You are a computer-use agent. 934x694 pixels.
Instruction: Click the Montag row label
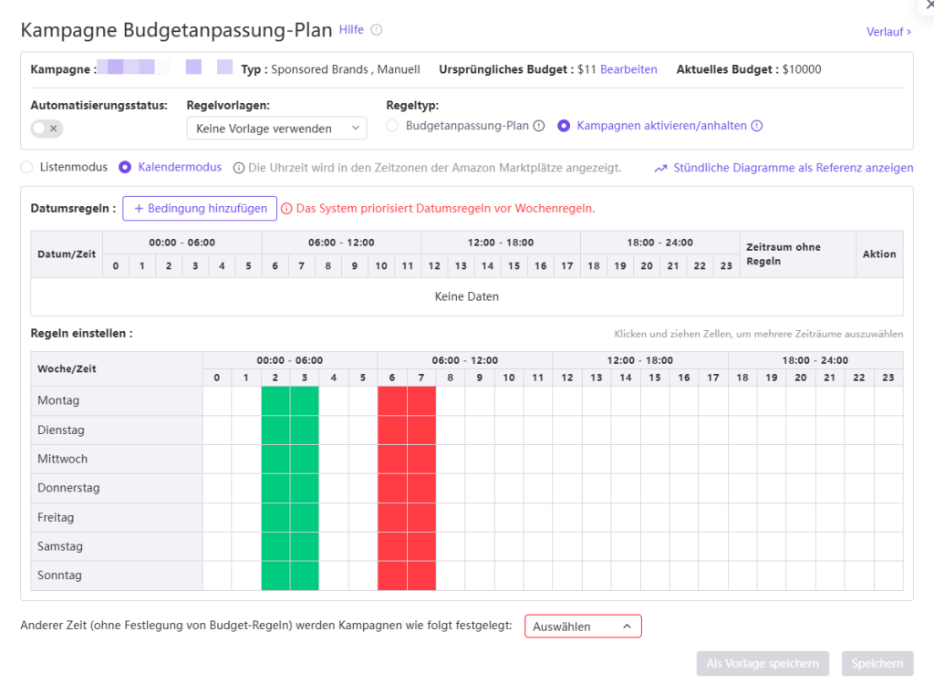coord(58,400)
